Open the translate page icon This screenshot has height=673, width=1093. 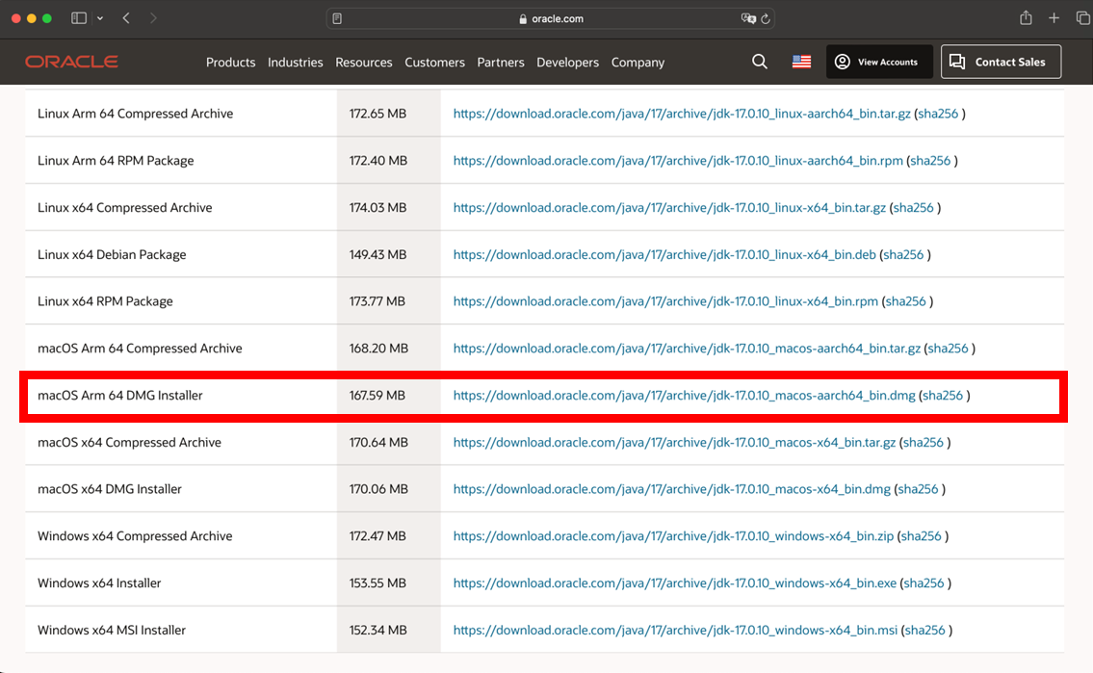coord(748,19)
